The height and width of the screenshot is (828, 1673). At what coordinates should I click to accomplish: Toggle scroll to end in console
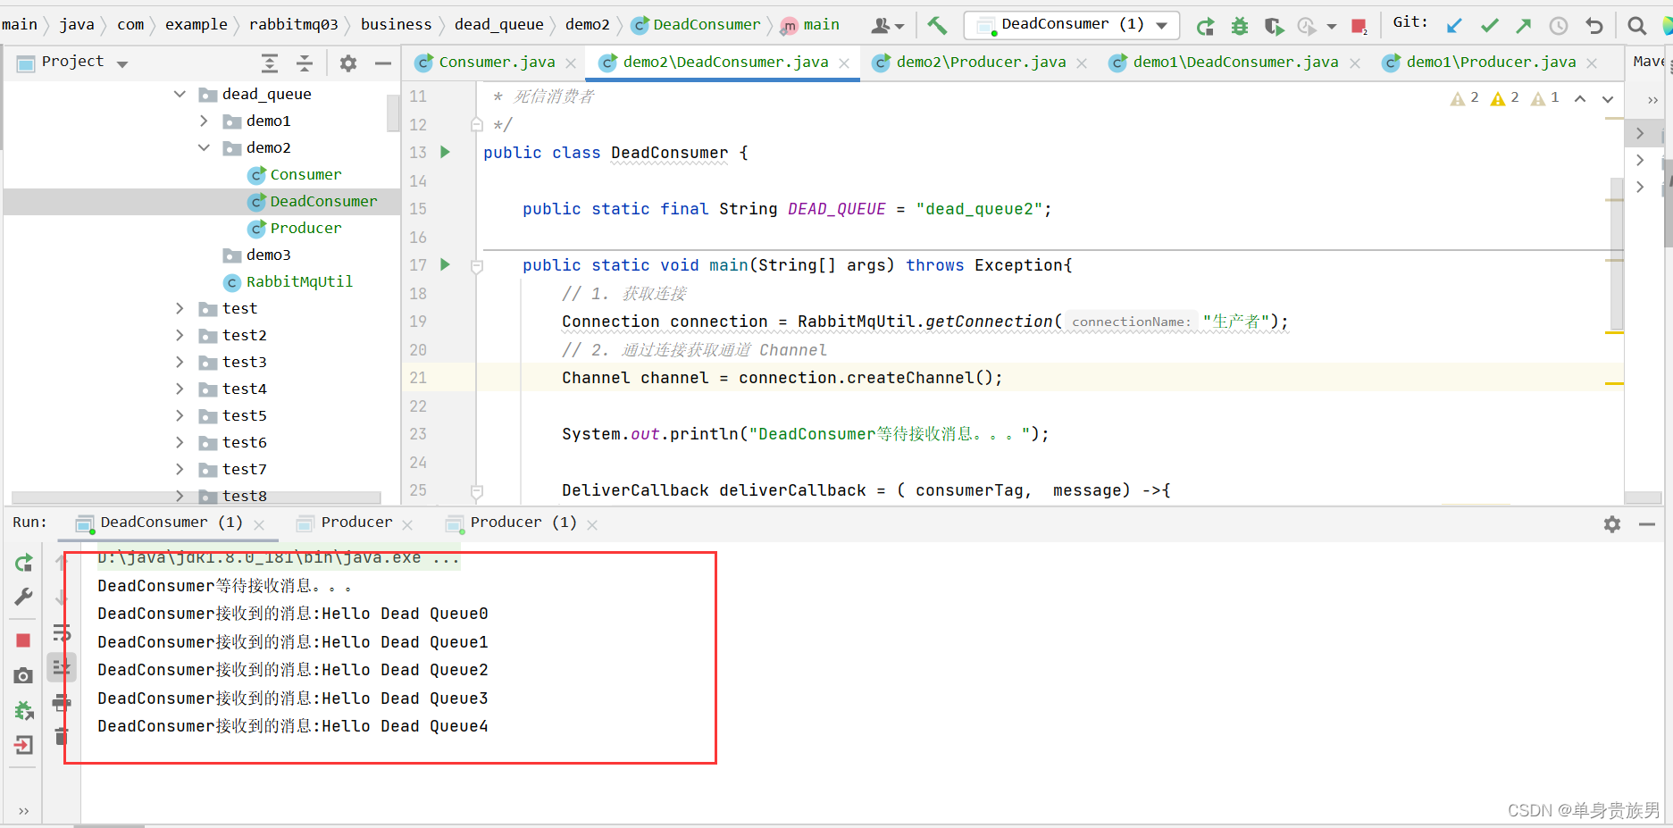[x=62, y=667]
